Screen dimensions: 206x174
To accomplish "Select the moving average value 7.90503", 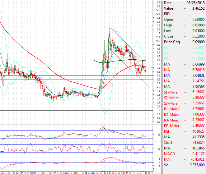I will pyautogui.click(x=198, y=87).
